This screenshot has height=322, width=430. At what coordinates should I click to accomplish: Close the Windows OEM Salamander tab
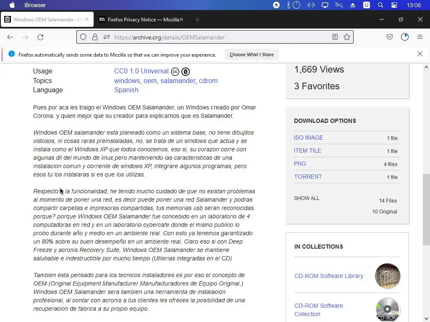click(x=87, y=19)
